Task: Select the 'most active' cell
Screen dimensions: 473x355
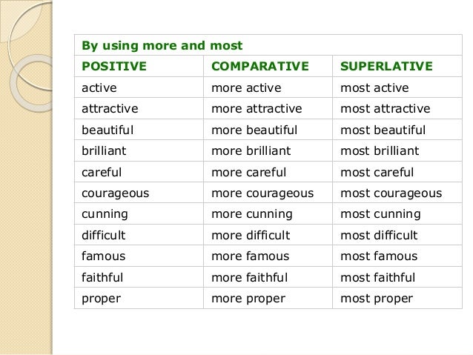Action: click(x=374, y=88)
